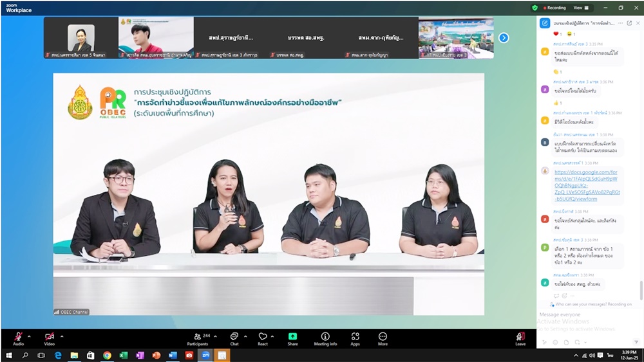Expand participants options caret beside 244

tap(215, 336)
